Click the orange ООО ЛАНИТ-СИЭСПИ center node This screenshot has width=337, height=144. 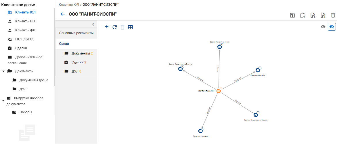[x=218, y=91]
